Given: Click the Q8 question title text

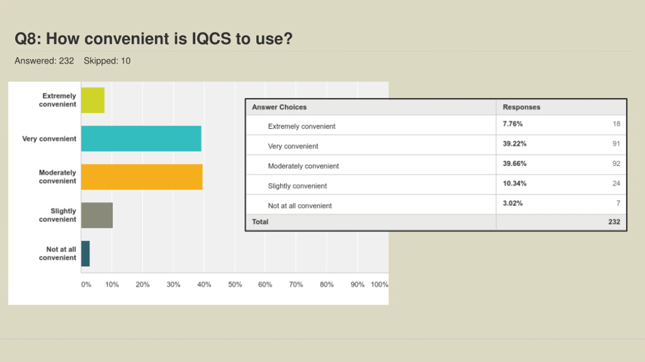Looking at the screenshot, I should [x=153, y=39].
